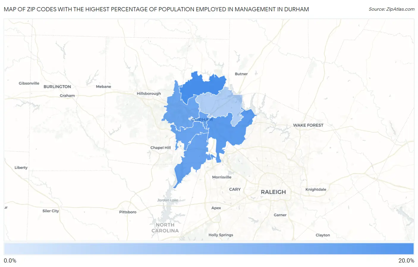
Task: Click the Graham map label
Action: [x=67, y=96]
